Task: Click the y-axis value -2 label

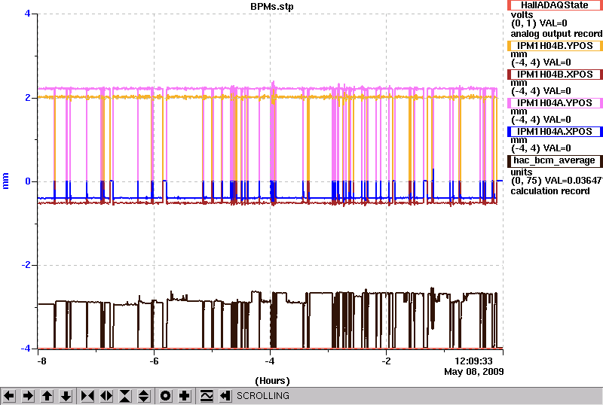Action: pyautogui.click(x=26, y=265)
